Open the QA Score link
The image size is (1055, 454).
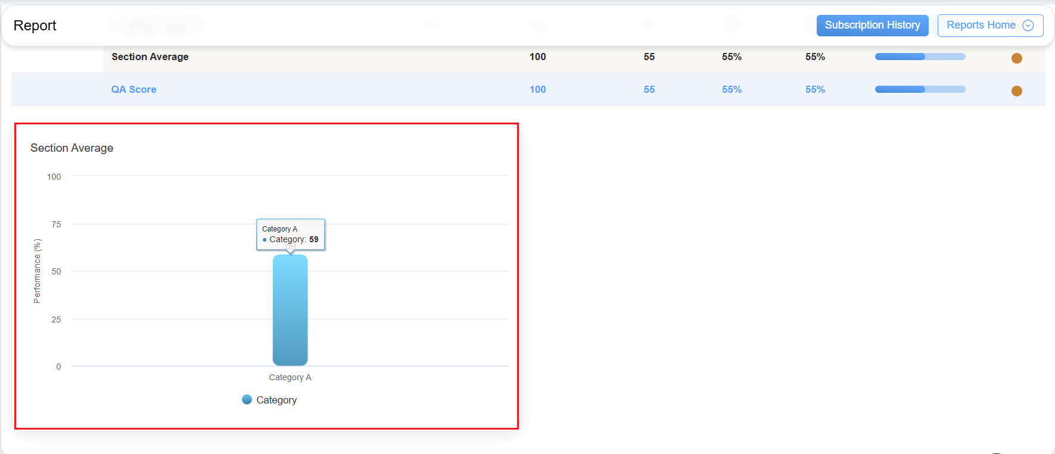[133, 89]
